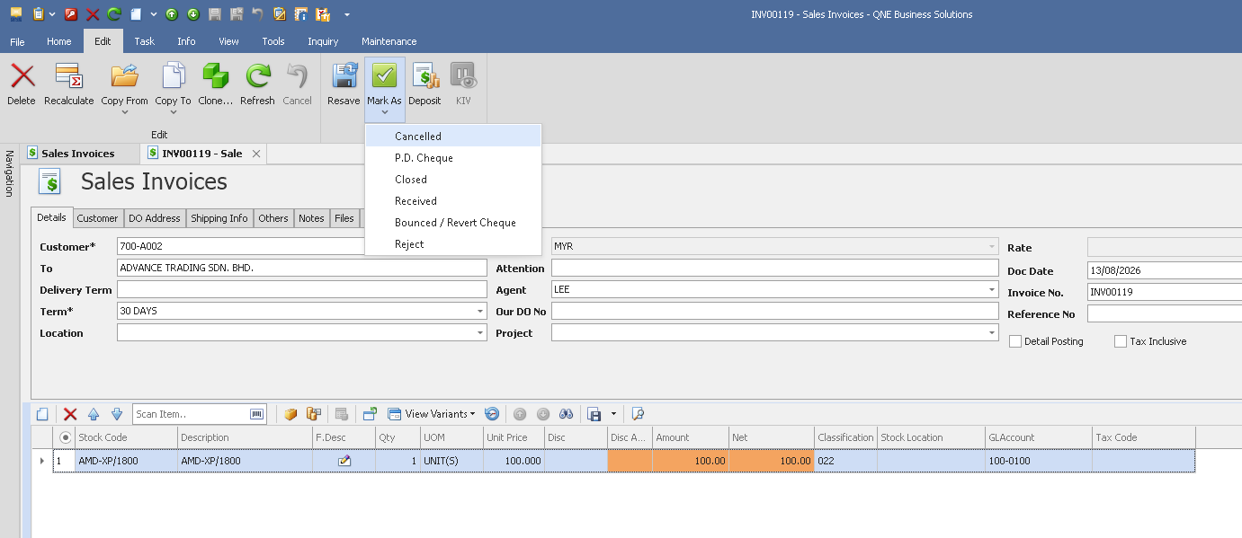This screenshot has height=538, width=1242.
Task: Open the Location dropdown arrow
Action: click(x=480, y=333)
